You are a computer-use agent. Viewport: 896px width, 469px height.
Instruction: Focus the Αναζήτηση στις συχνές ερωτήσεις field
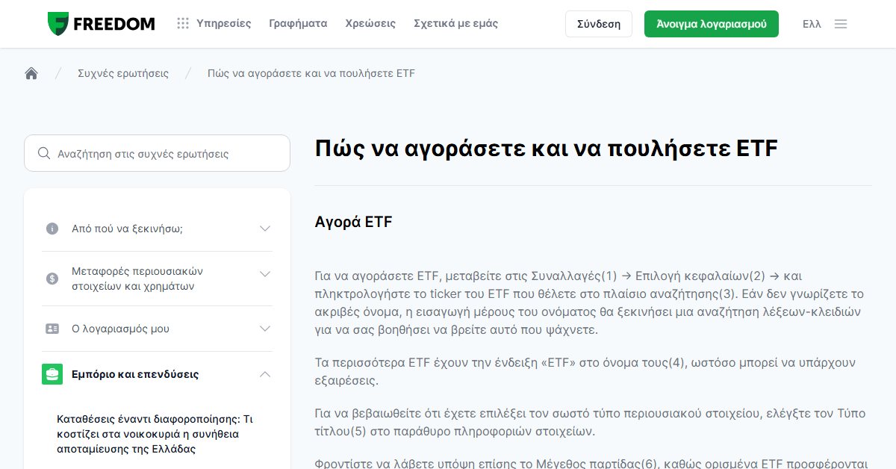coord(157,153)
